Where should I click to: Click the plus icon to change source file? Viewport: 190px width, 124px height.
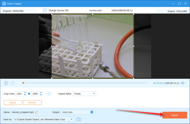tap(45, 10)
